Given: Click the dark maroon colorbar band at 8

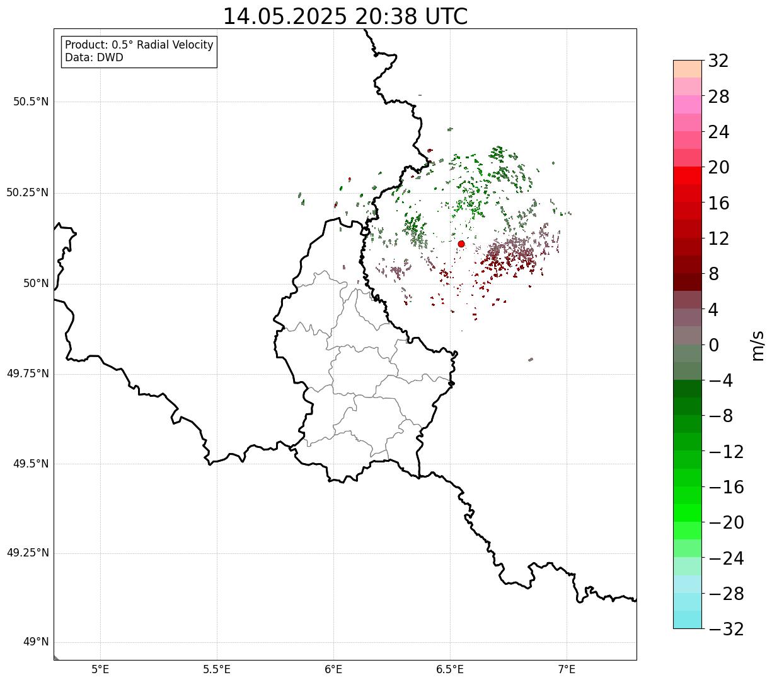Looking at the screenshot, I should (688, 283).
